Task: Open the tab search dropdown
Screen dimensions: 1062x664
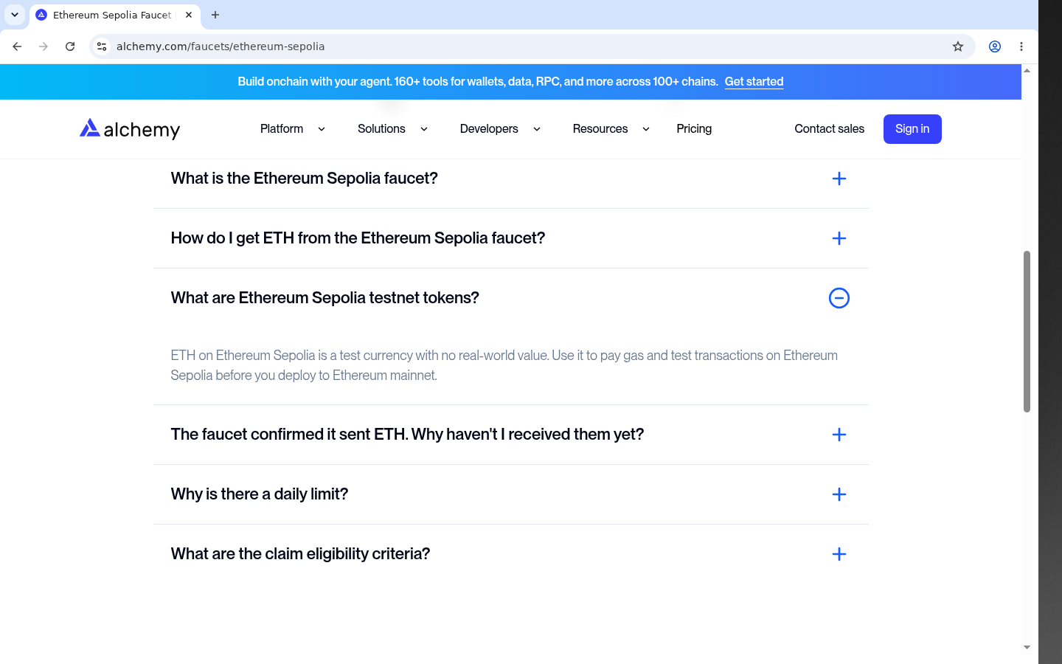Action: (15, 15)
